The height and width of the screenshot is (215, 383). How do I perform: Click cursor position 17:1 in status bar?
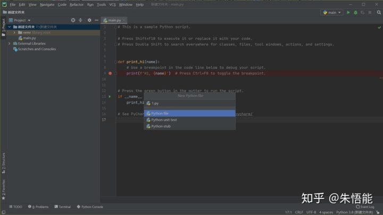point(288,212)
